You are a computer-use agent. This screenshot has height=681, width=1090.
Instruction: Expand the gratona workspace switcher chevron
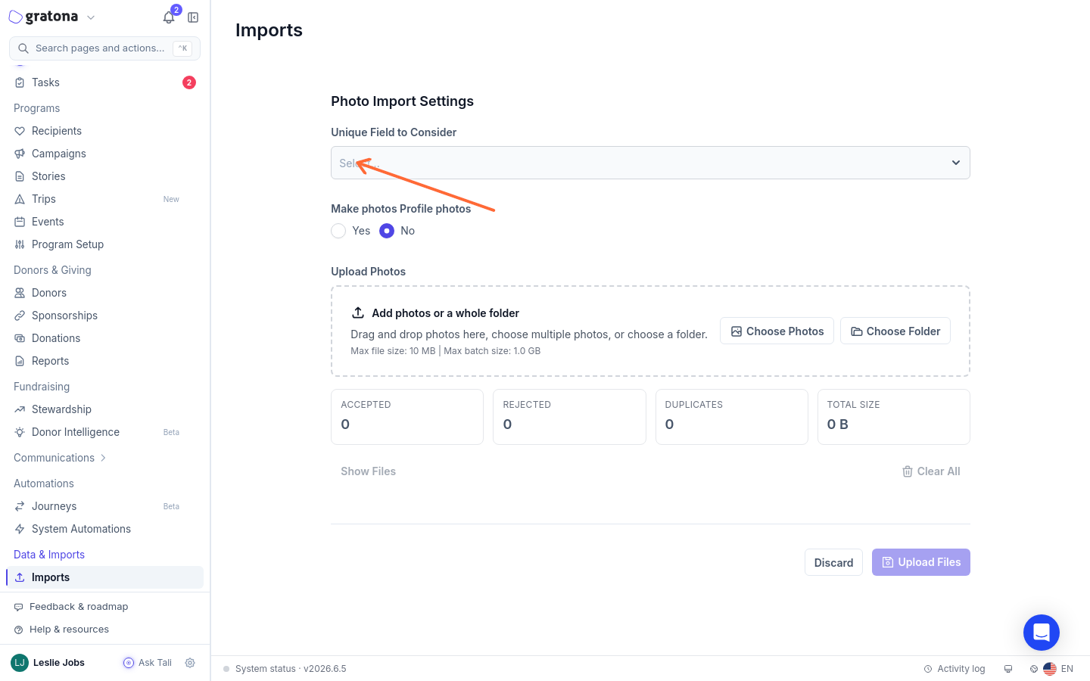[x=91, y=17]
